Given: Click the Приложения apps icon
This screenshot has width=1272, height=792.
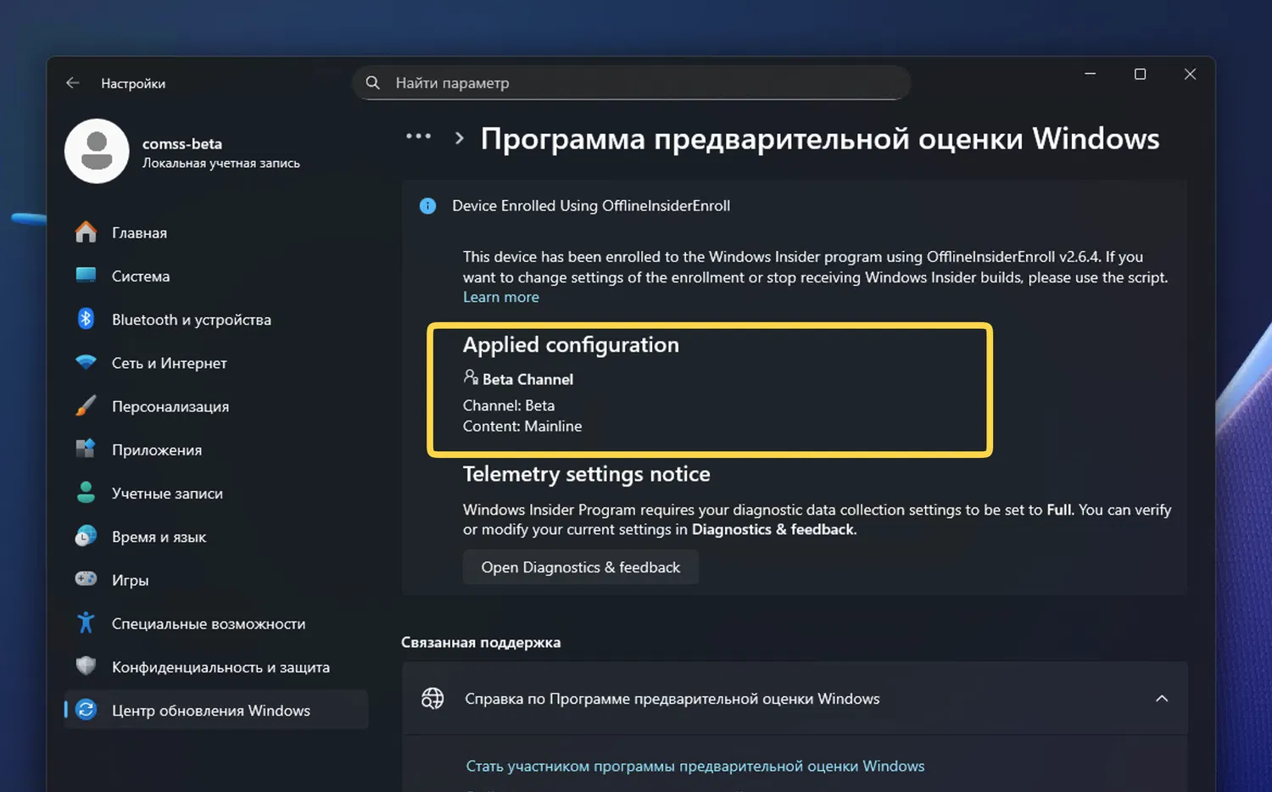Looking at the screenshot, I should coord(86,449).
